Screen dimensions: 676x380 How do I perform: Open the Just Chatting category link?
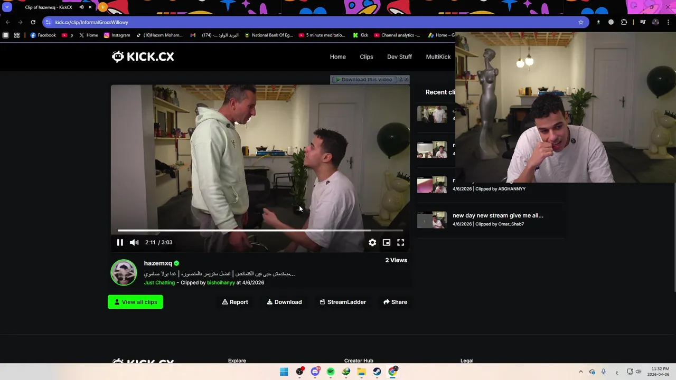pos(159,282)
